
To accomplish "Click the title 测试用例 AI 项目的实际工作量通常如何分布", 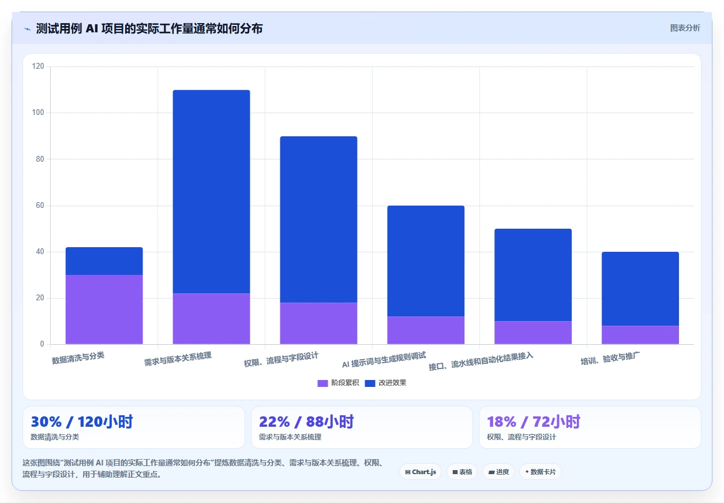I will point(149,28).
